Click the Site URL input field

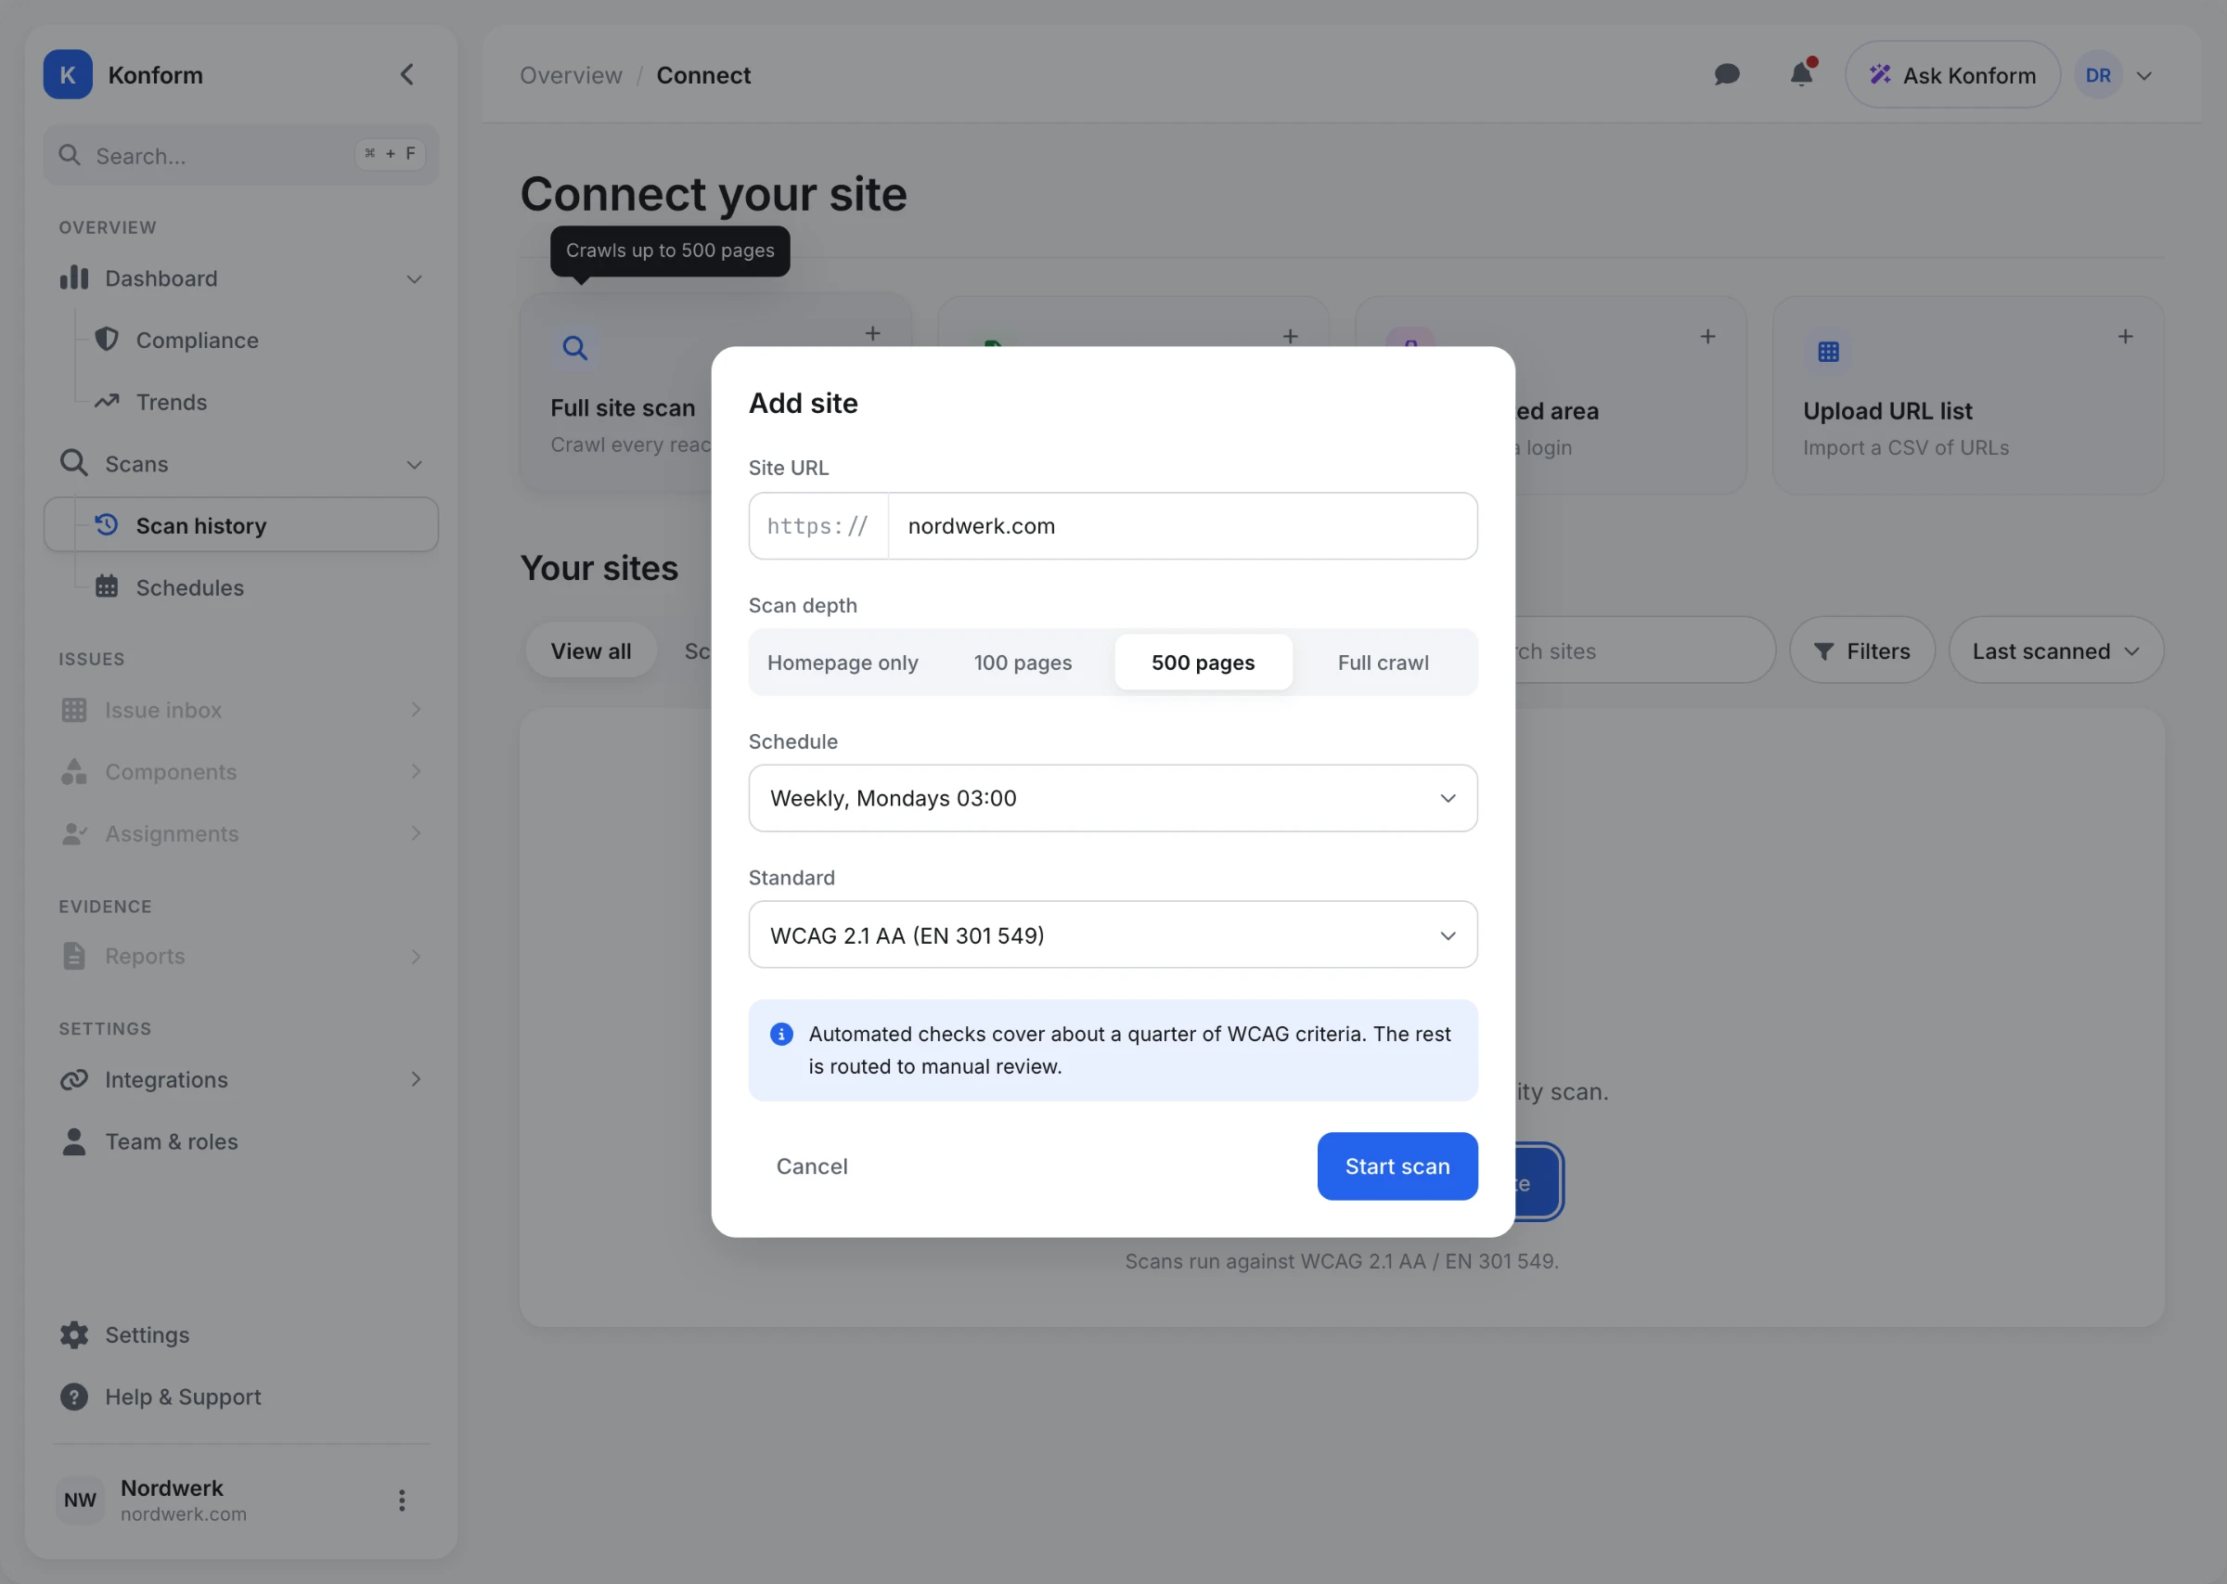[1182, 526]
